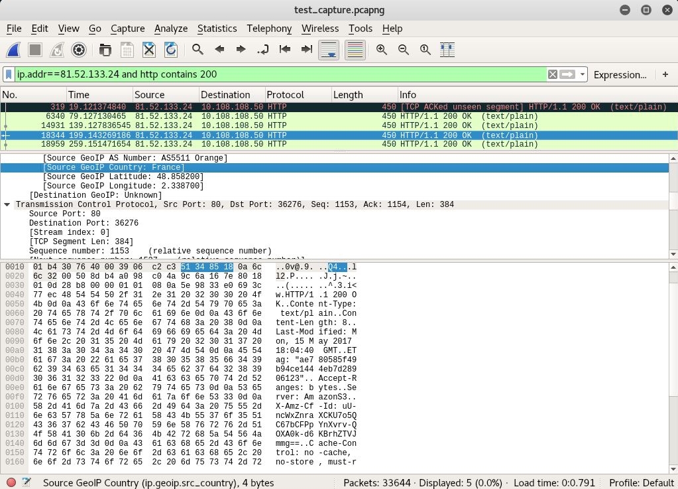Reload the capture file
Screen dimensions: 678x489
click(x=171, y=50)
